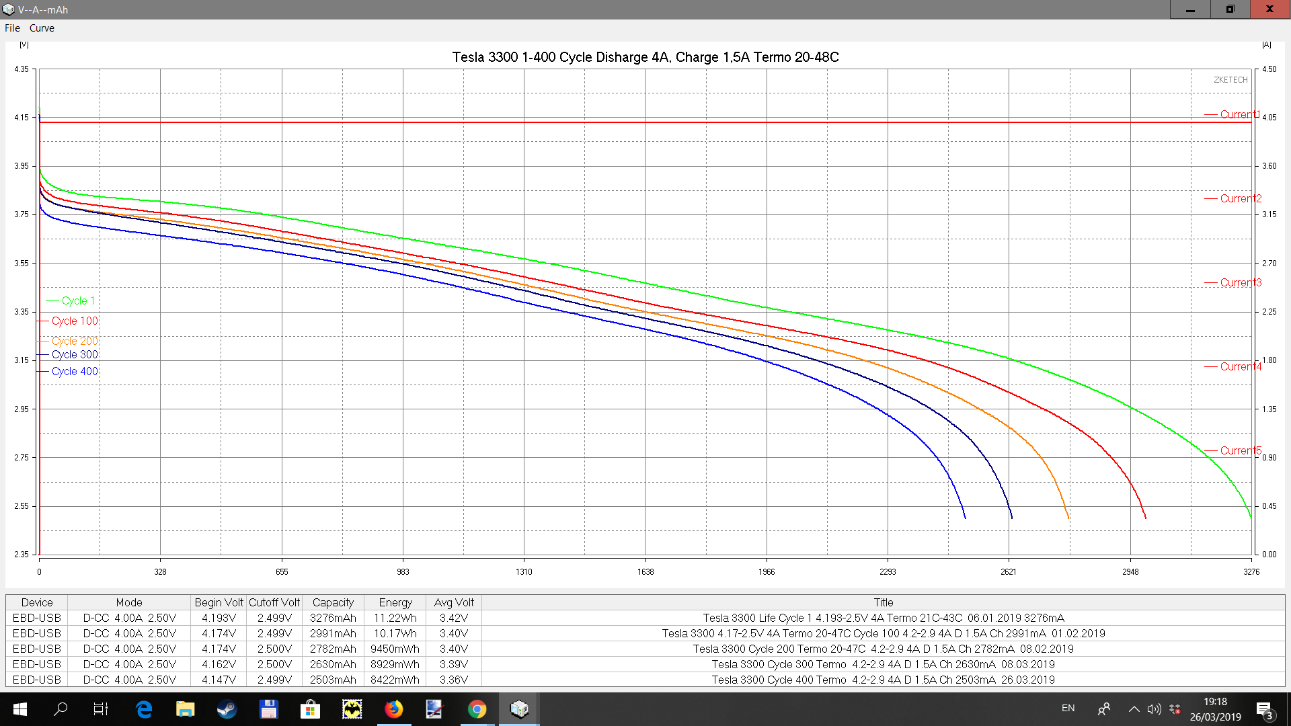This screenshot has height=726, width=1291.
Task: Select the 3276mAh capacity table row
Action: (x=333, y=618)
